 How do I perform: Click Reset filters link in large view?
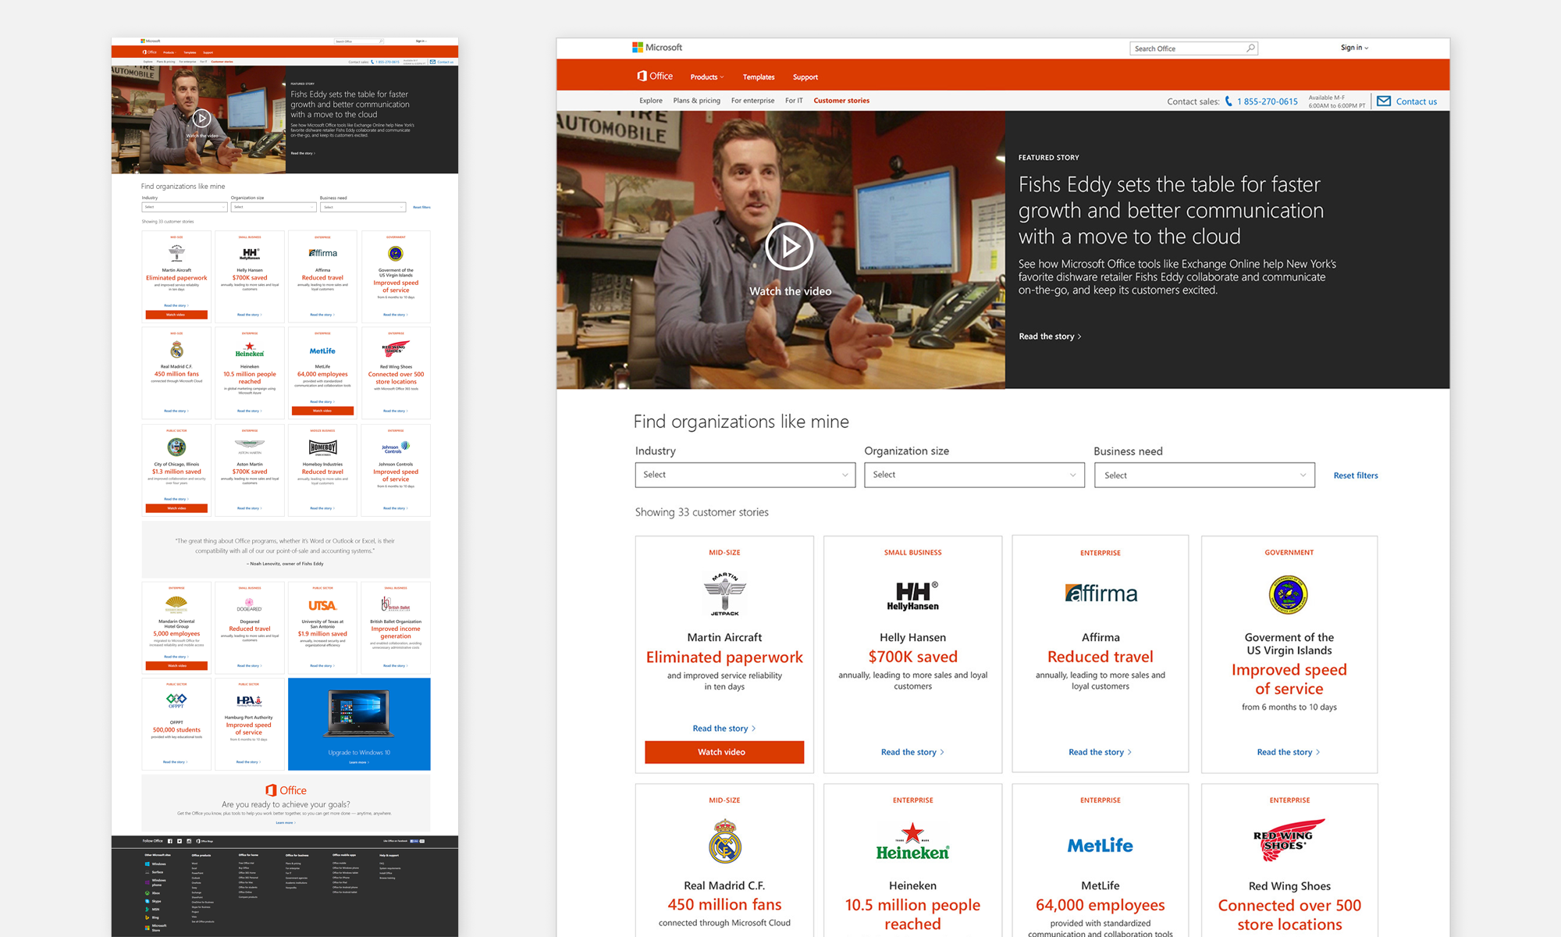click(x=1356, y=476)
